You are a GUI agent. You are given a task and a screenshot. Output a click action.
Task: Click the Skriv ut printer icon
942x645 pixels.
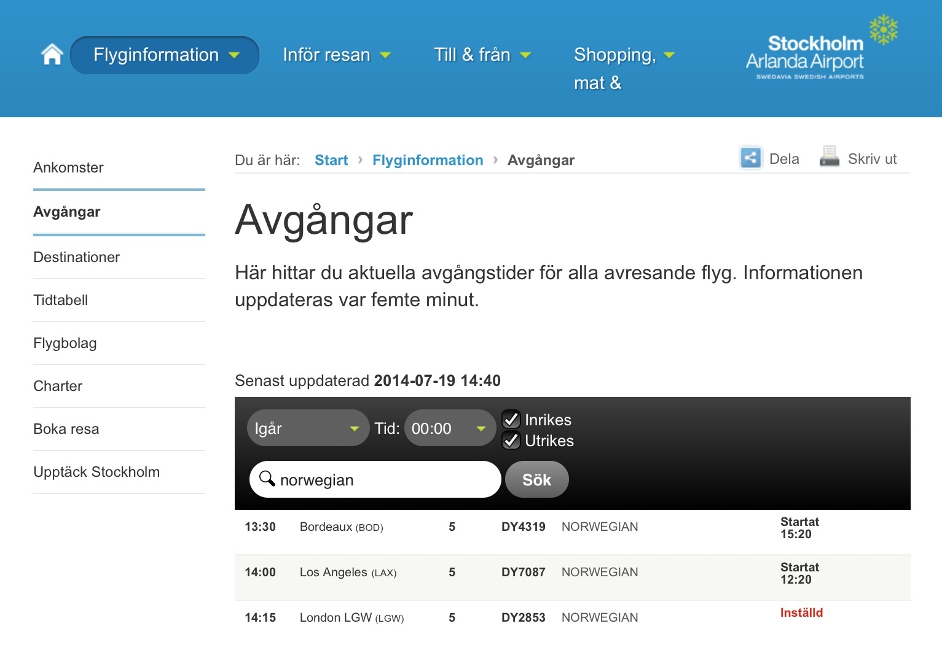pos(829,157)
